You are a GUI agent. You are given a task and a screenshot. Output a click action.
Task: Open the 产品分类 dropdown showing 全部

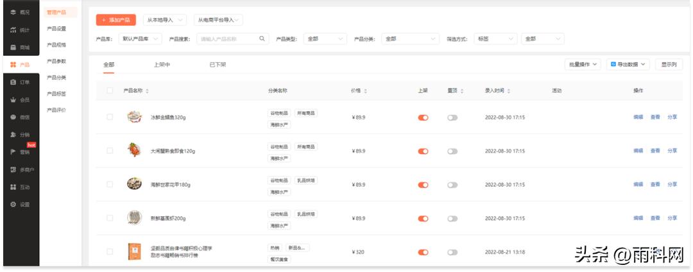coord(411,39)
